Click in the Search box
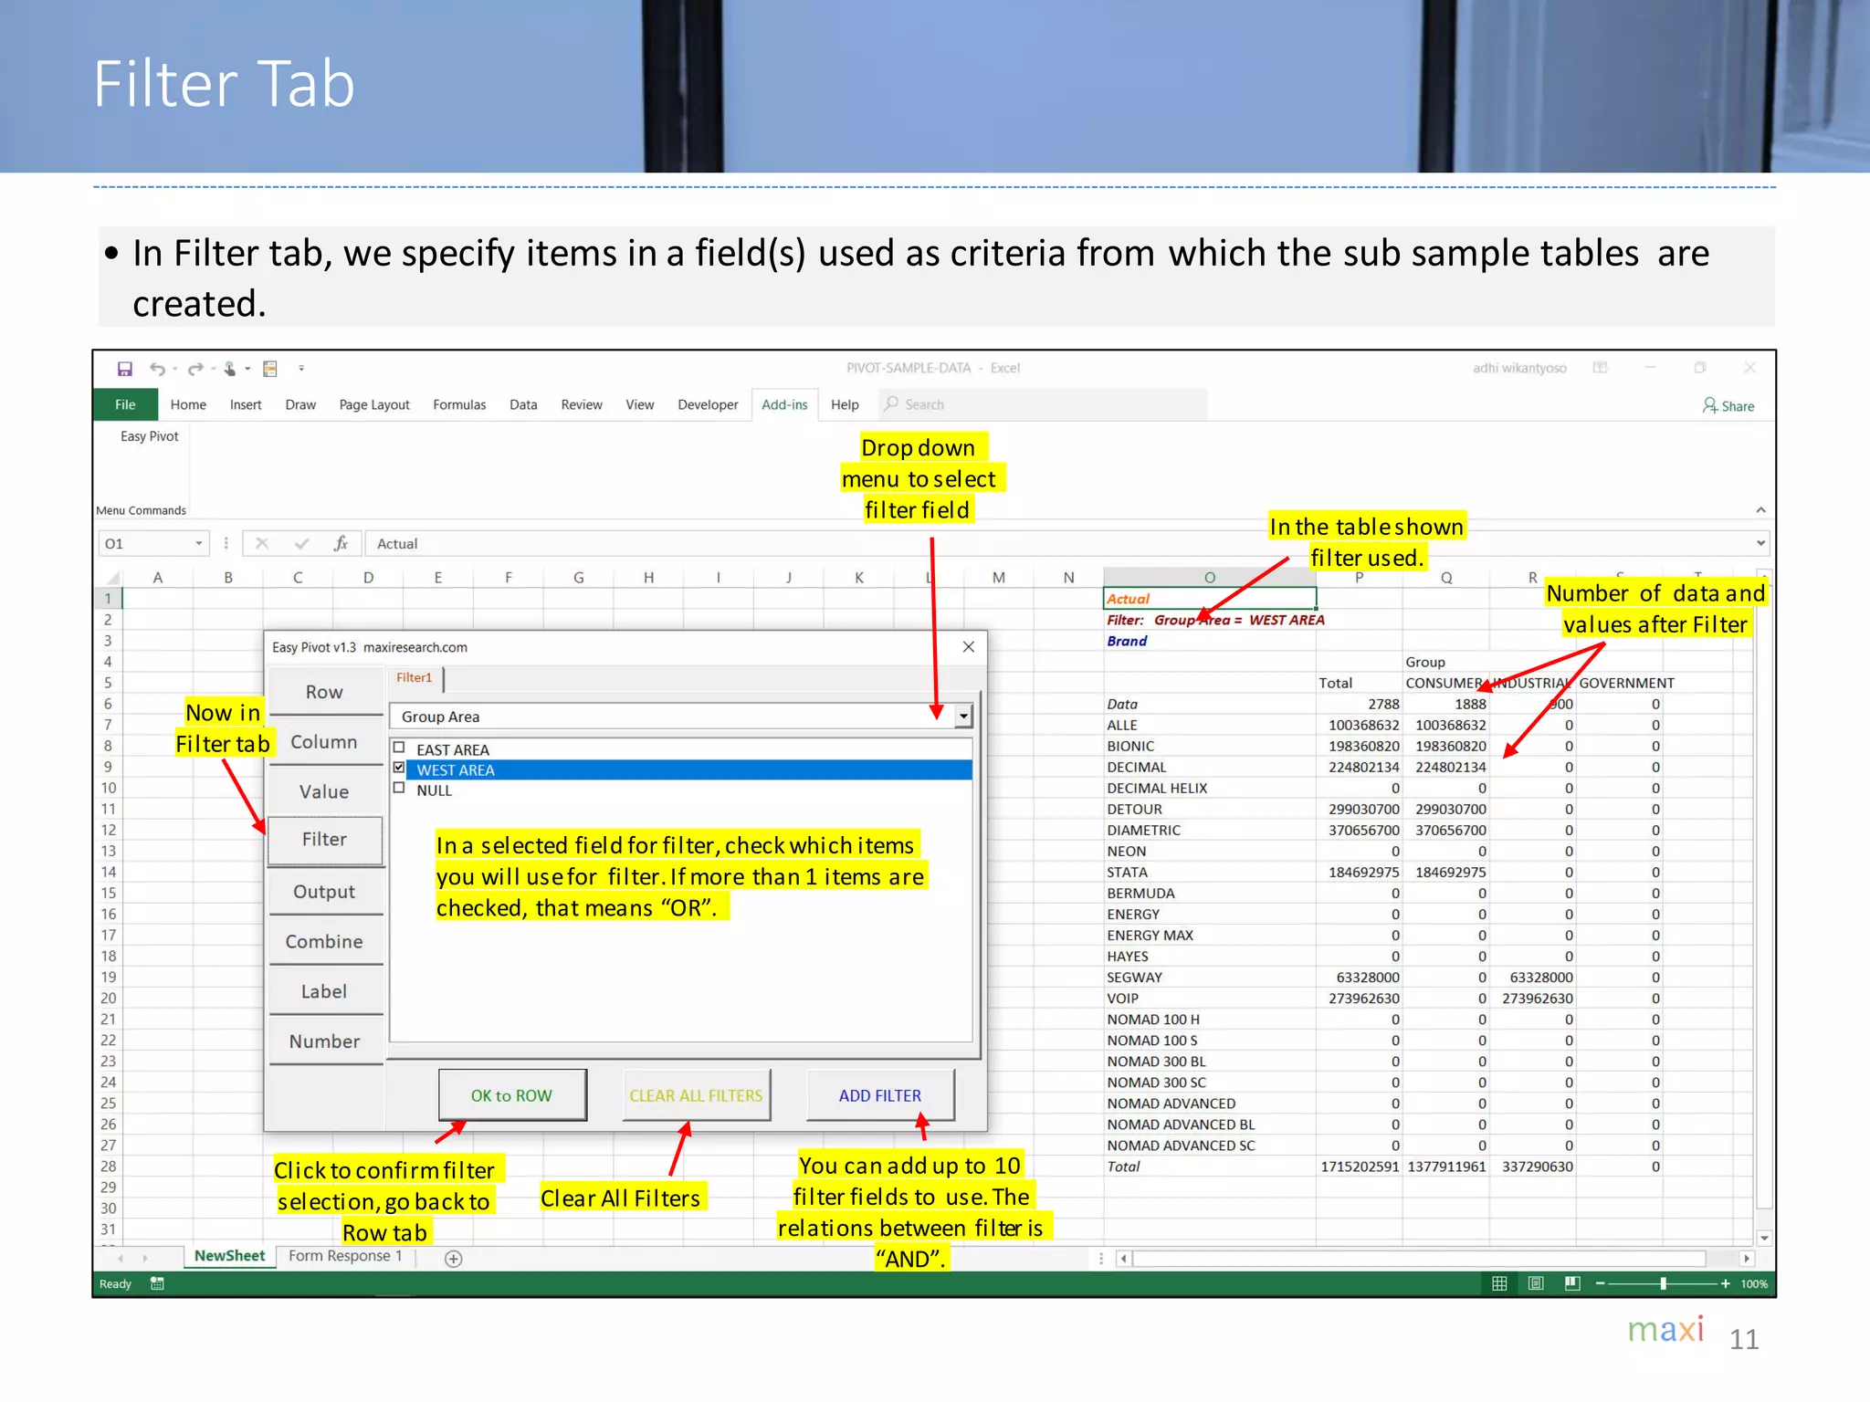1870x1402 pixels. [x=1043, y=404]
